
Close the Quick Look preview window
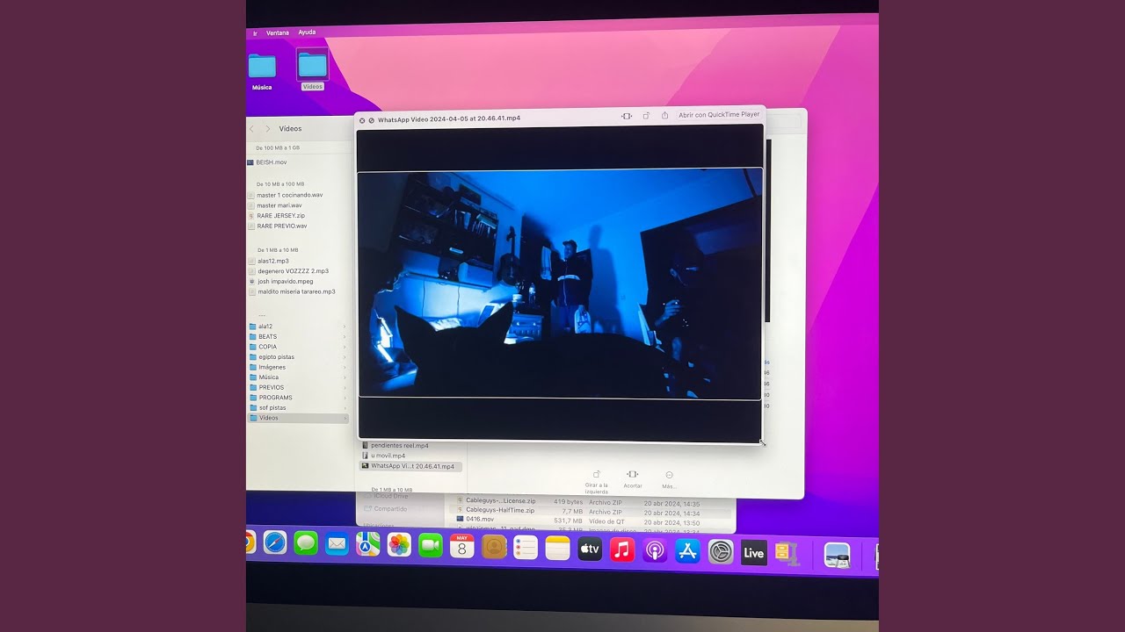(x=362, y=119)
